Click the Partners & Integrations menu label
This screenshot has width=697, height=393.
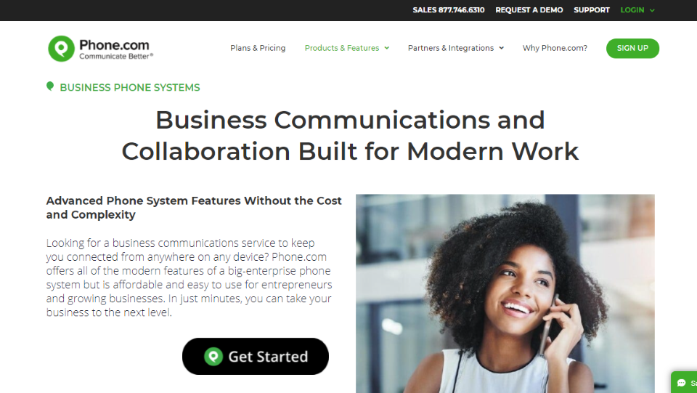(x=451, y=48)
